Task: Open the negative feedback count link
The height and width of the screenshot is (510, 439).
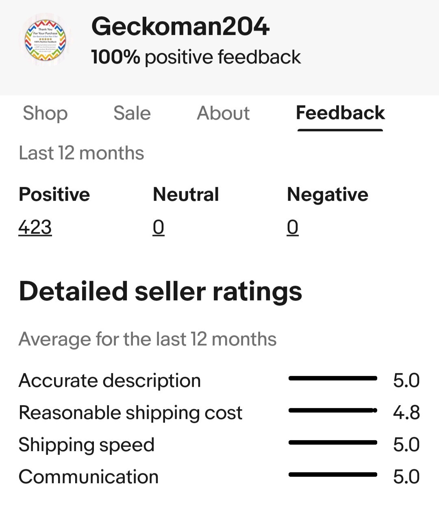Action: [293, 227]
